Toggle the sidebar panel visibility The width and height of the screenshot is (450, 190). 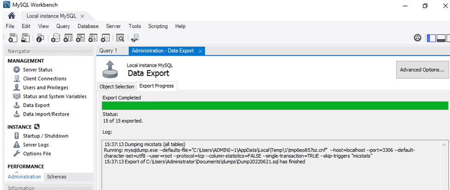click(x=431, y=38)
